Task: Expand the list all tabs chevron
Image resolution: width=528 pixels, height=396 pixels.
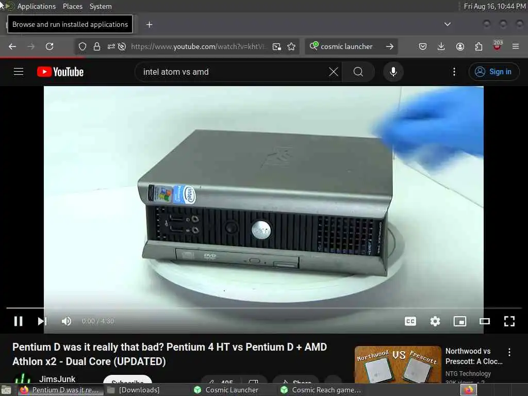Action: (447, 24)
